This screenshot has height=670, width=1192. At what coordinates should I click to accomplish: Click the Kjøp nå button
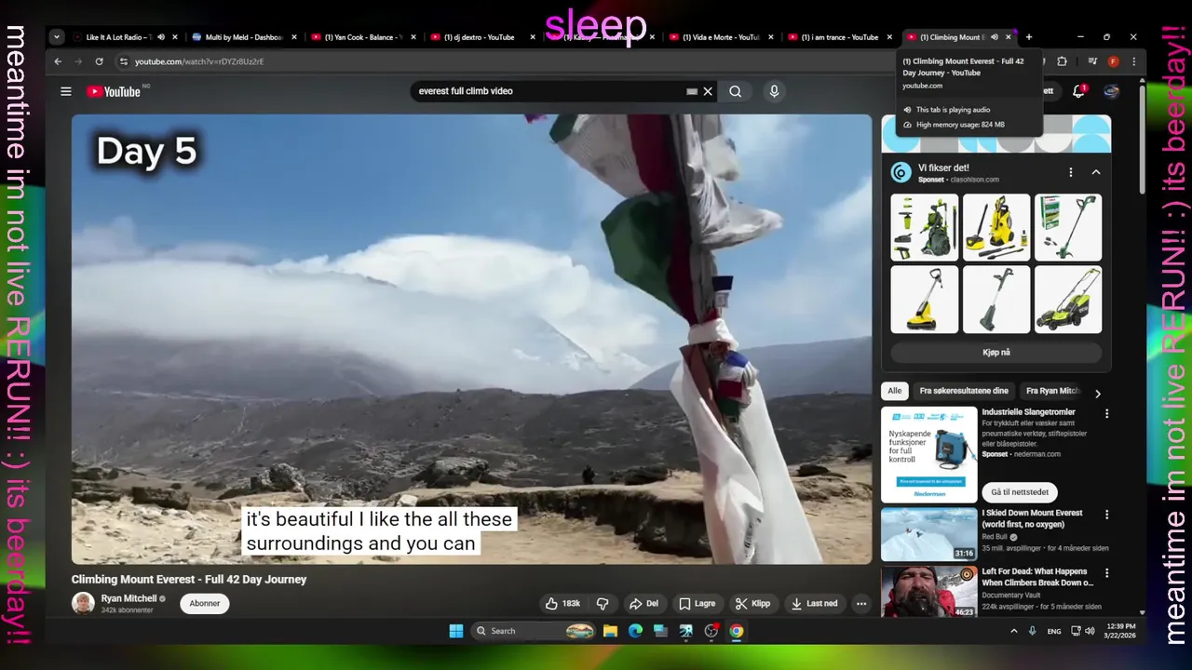point(996,353)
